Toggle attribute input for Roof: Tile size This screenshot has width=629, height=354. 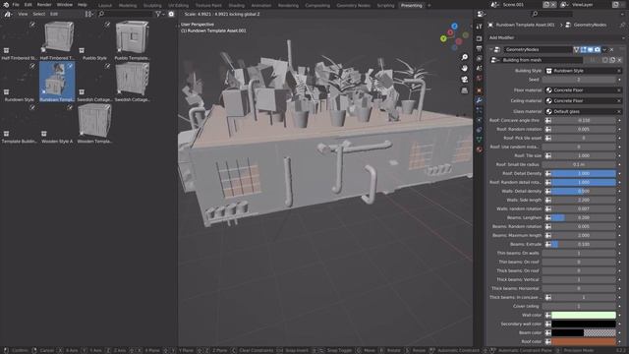tap(548, 155)
